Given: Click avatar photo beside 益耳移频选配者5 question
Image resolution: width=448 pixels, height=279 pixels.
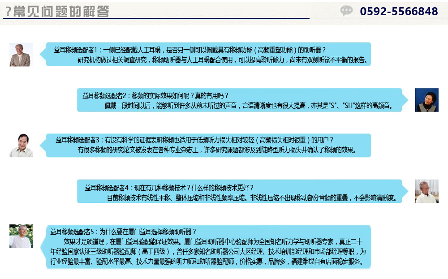Looking at the screenshot, I should coord(21,236).
